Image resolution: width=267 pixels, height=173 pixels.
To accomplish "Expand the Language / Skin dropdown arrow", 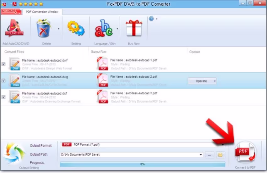I will point(117,29).
